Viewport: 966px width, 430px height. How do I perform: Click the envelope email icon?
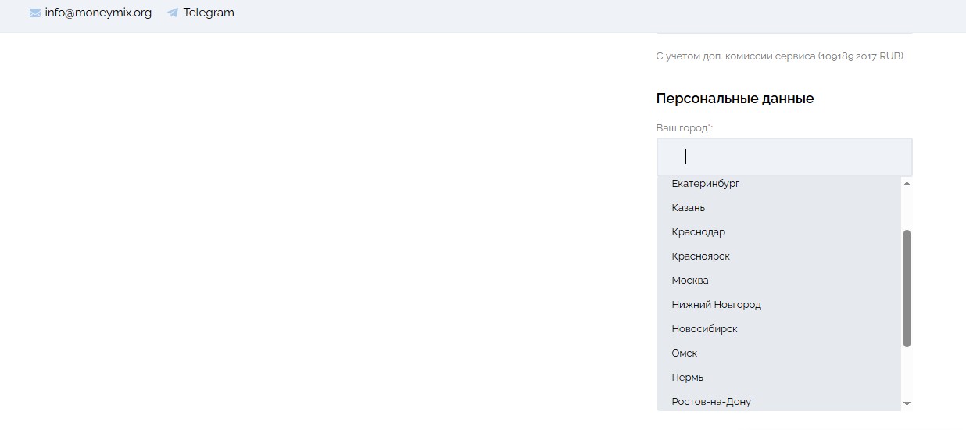click(35, 13)
